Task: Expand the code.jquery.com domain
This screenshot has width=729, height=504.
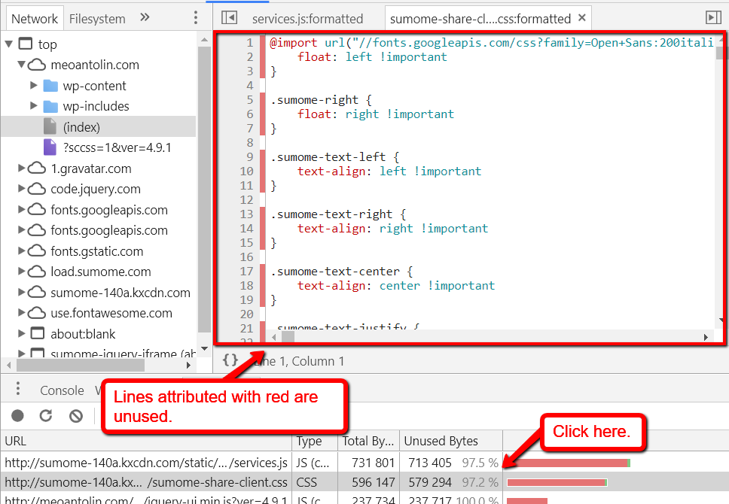Action: tap(22, 190)
